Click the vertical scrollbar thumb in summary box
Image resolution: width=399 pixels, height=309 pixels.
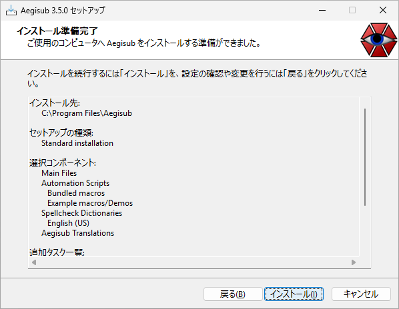click(365, 157)
